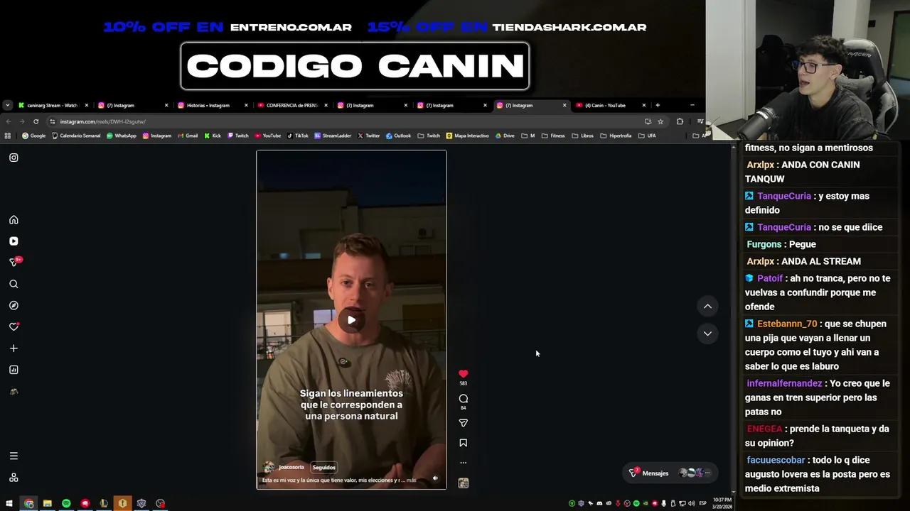Expand the Fitness bookmark folder

[553, 136]
